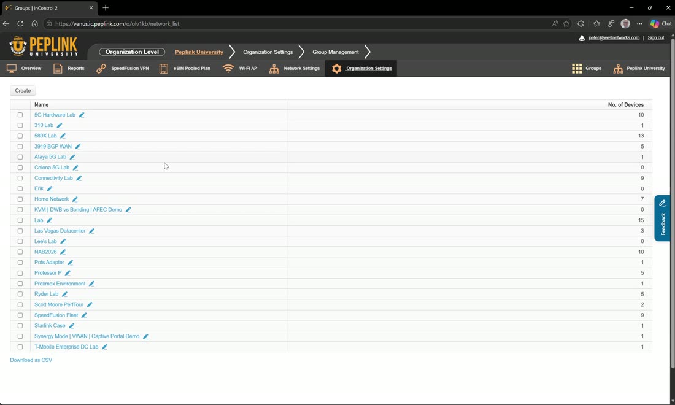Screen dimensions: 675x405
Task: Click the Groups grid icon
Action: click(x=577, y=69)
